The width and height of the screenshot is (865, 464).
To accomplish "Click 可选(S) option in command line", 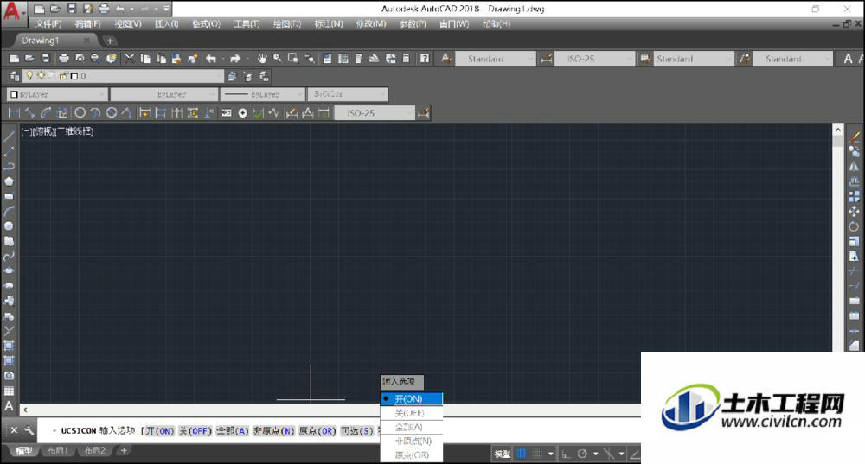I will point(357,431).
